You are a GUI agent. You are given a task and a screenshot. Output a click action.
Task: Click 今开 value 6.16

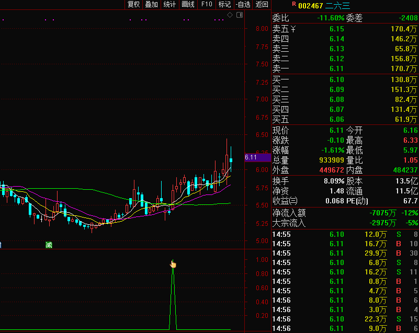click(x=410, y=130)
